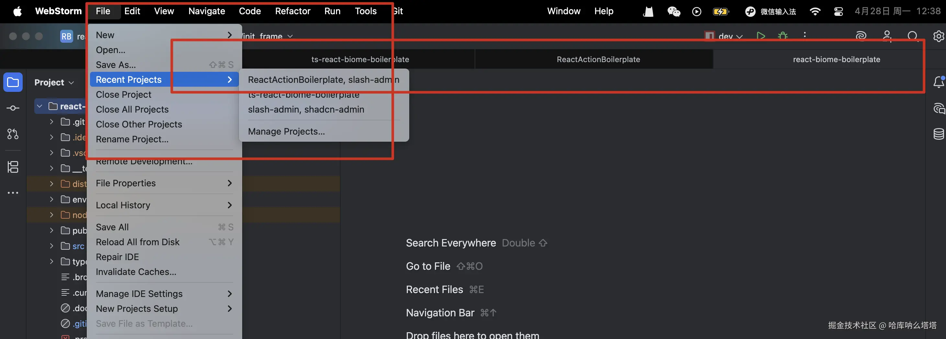Open the toolbar more actions menu

tap(805, 35)
